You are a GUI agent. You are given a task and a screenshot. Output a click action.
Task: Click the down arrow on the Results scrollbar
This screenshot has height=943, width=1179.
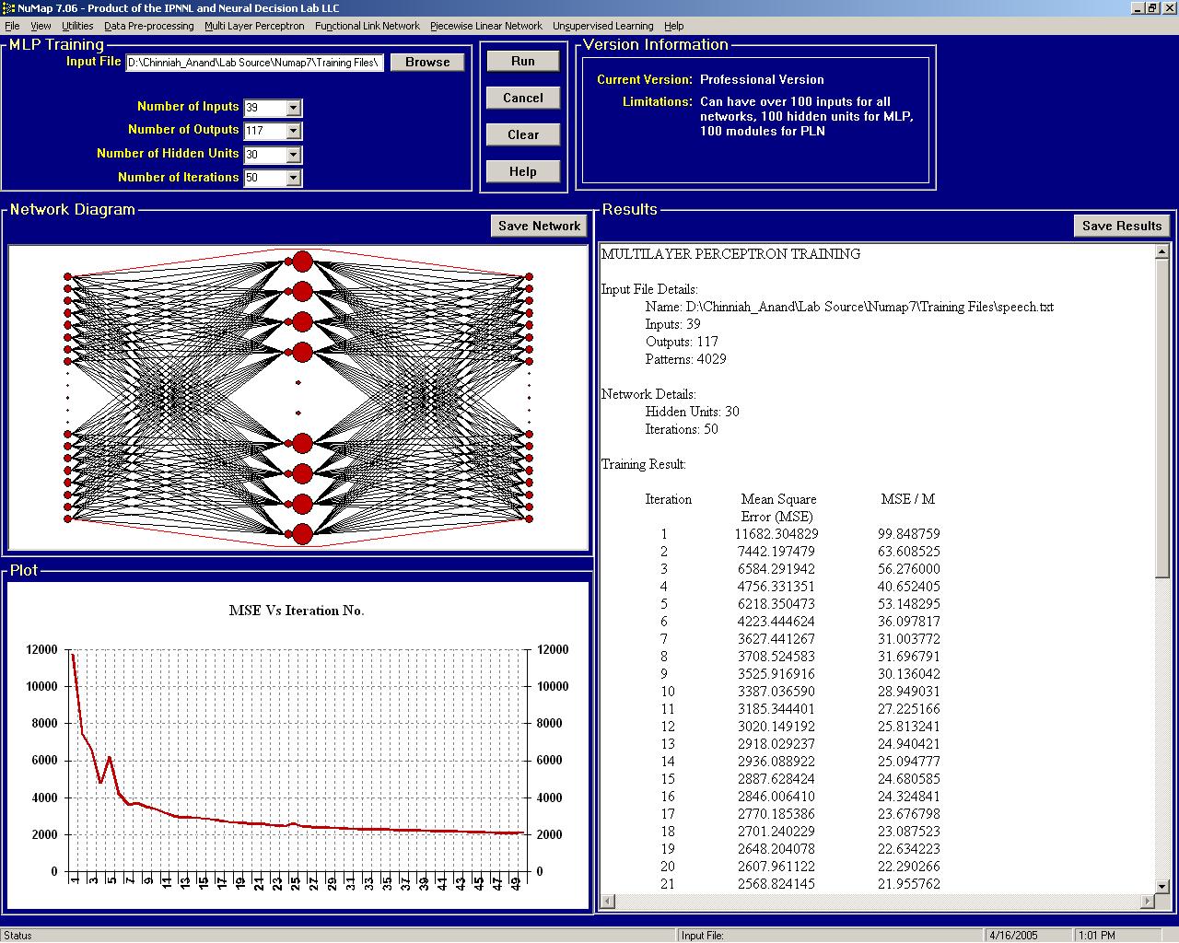1162,887
